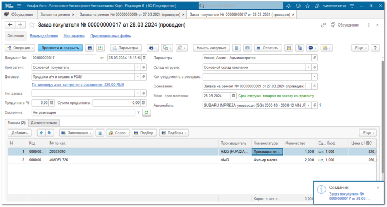This screenshot has height=207, width=387.
Task: Click into the Документ № field
Action: [x=64, y=58]
